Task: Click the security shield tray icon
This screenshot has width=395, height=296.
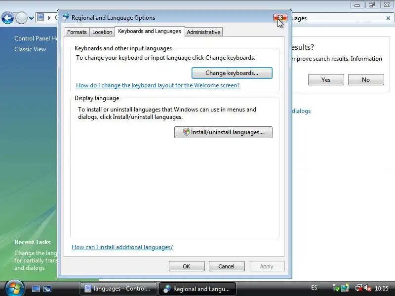Action: click(x=336, y=288)
